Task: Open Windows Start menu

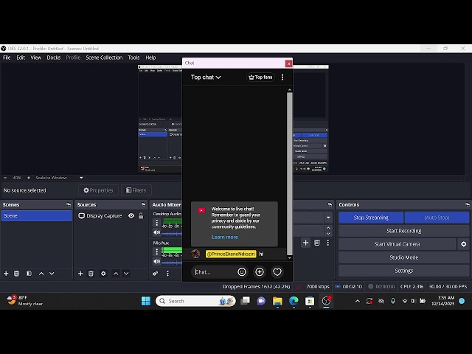Action: 146,301
